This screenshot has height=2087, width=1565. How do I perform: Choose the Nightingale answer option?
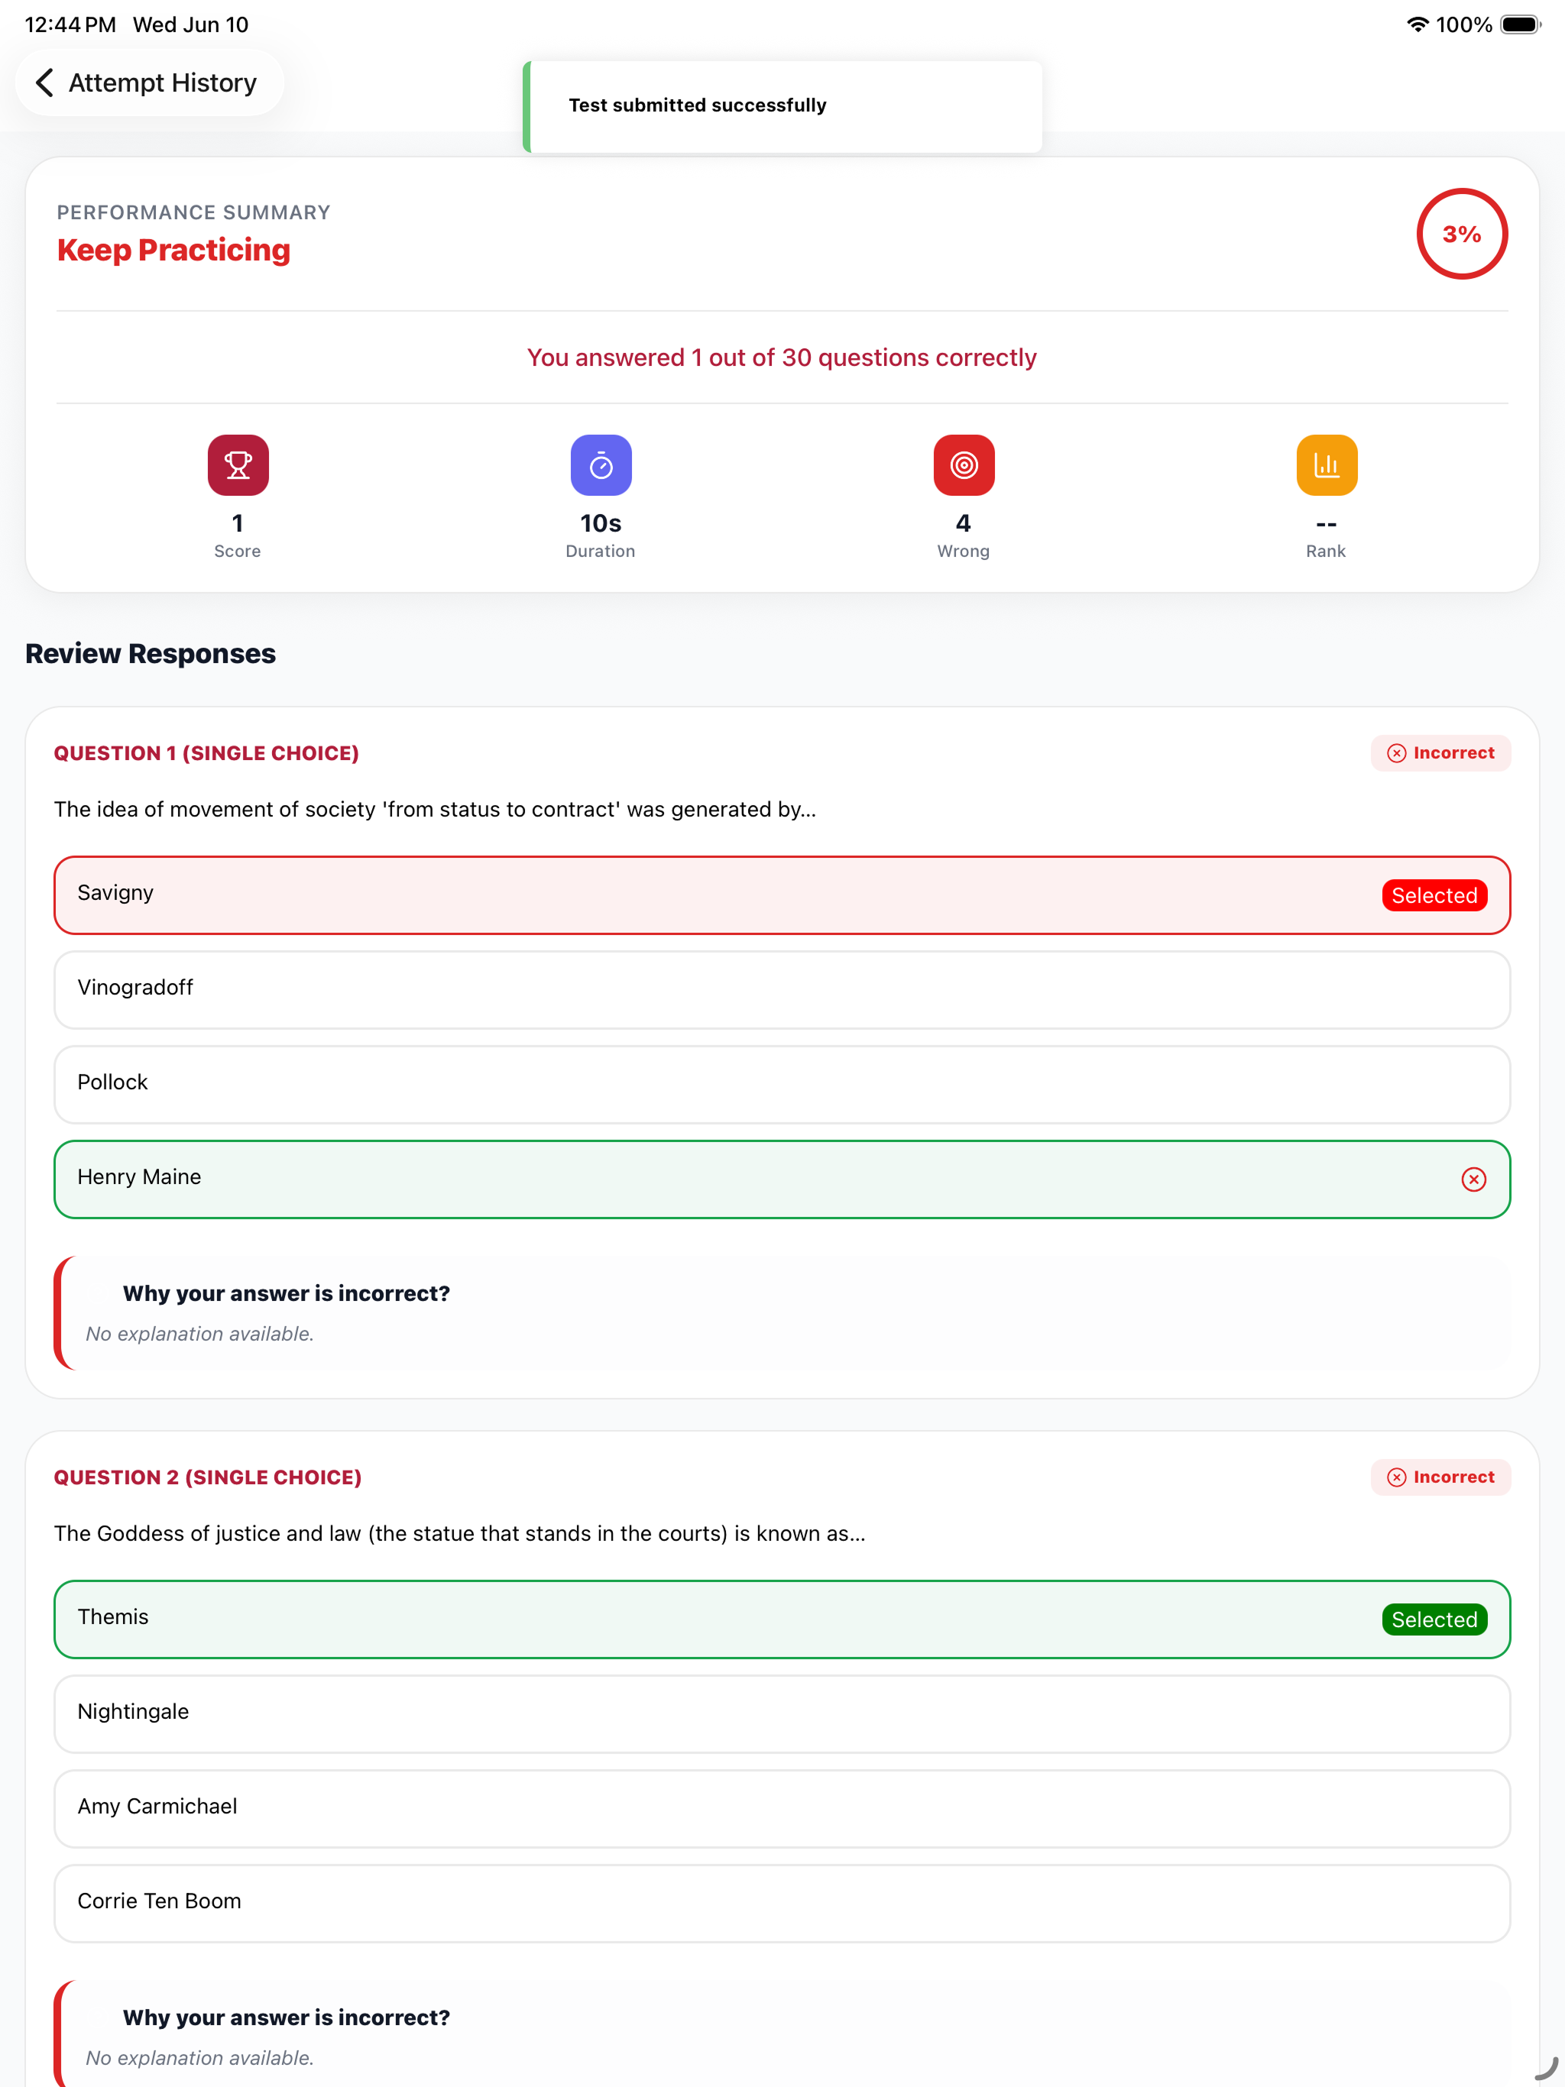click(x=782, y=1714)
